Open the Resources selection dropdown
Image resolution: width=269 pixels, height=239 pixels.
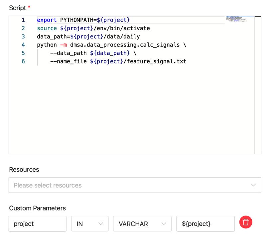pos(134,185)
